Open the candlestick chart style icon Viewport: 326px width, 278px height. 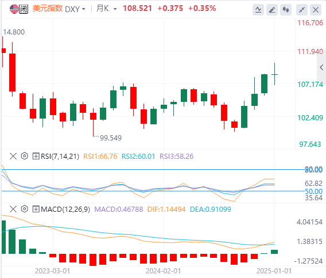pyautogui.click(x=286, y=10)
